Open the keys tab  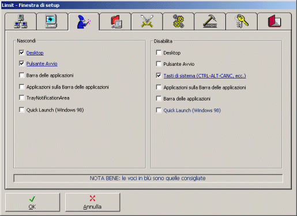[242, 21]
